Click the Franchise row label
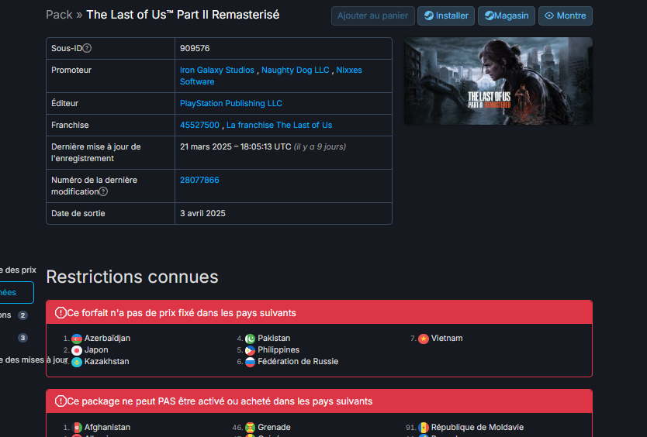Image resolution: width=647 pixels, height=437 pixels. pos(70,126)
